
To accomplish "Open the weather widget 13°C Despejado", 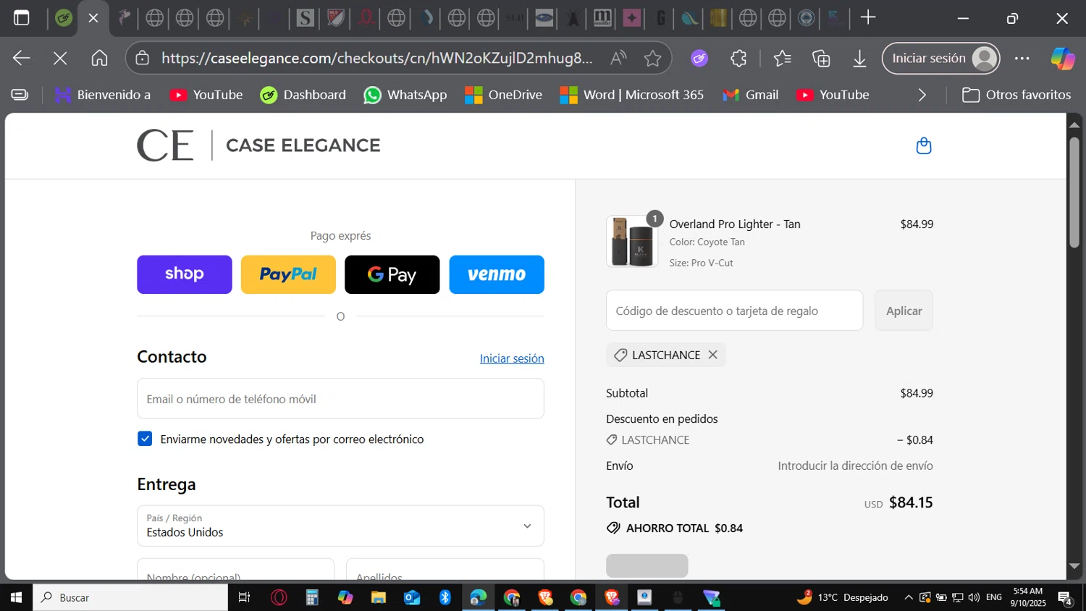I will [x=842, y=597].
